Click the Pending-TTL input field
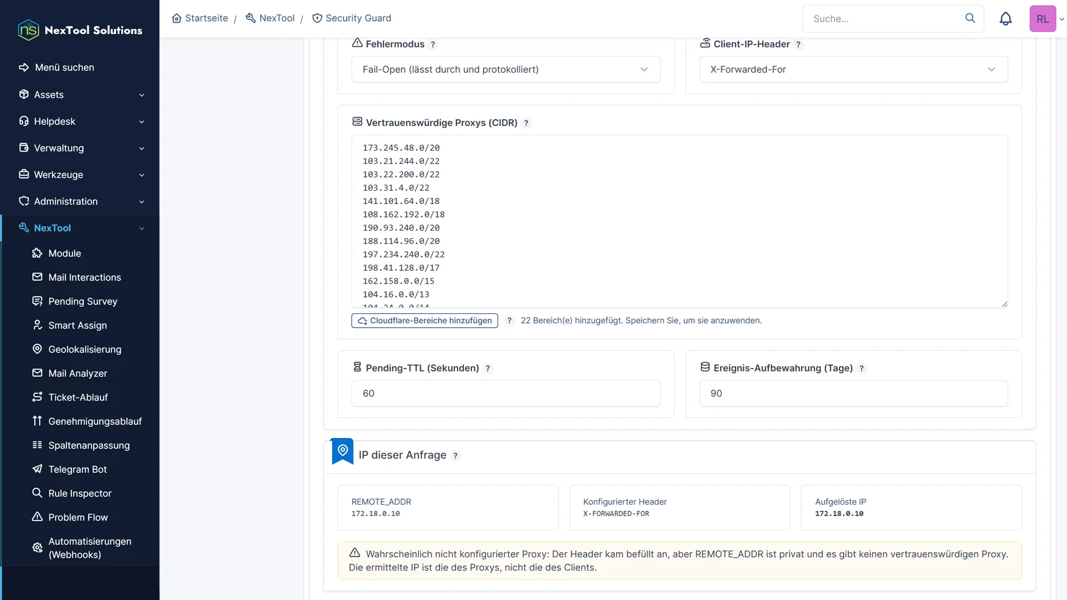The image size is (1067, 600). click(506, 393)
